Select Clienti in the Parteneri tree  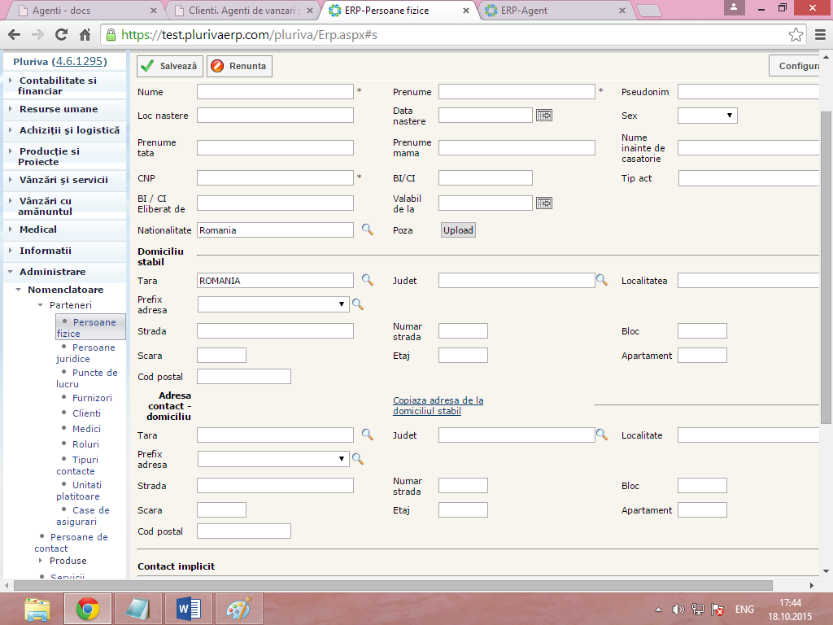pos(86,413)
